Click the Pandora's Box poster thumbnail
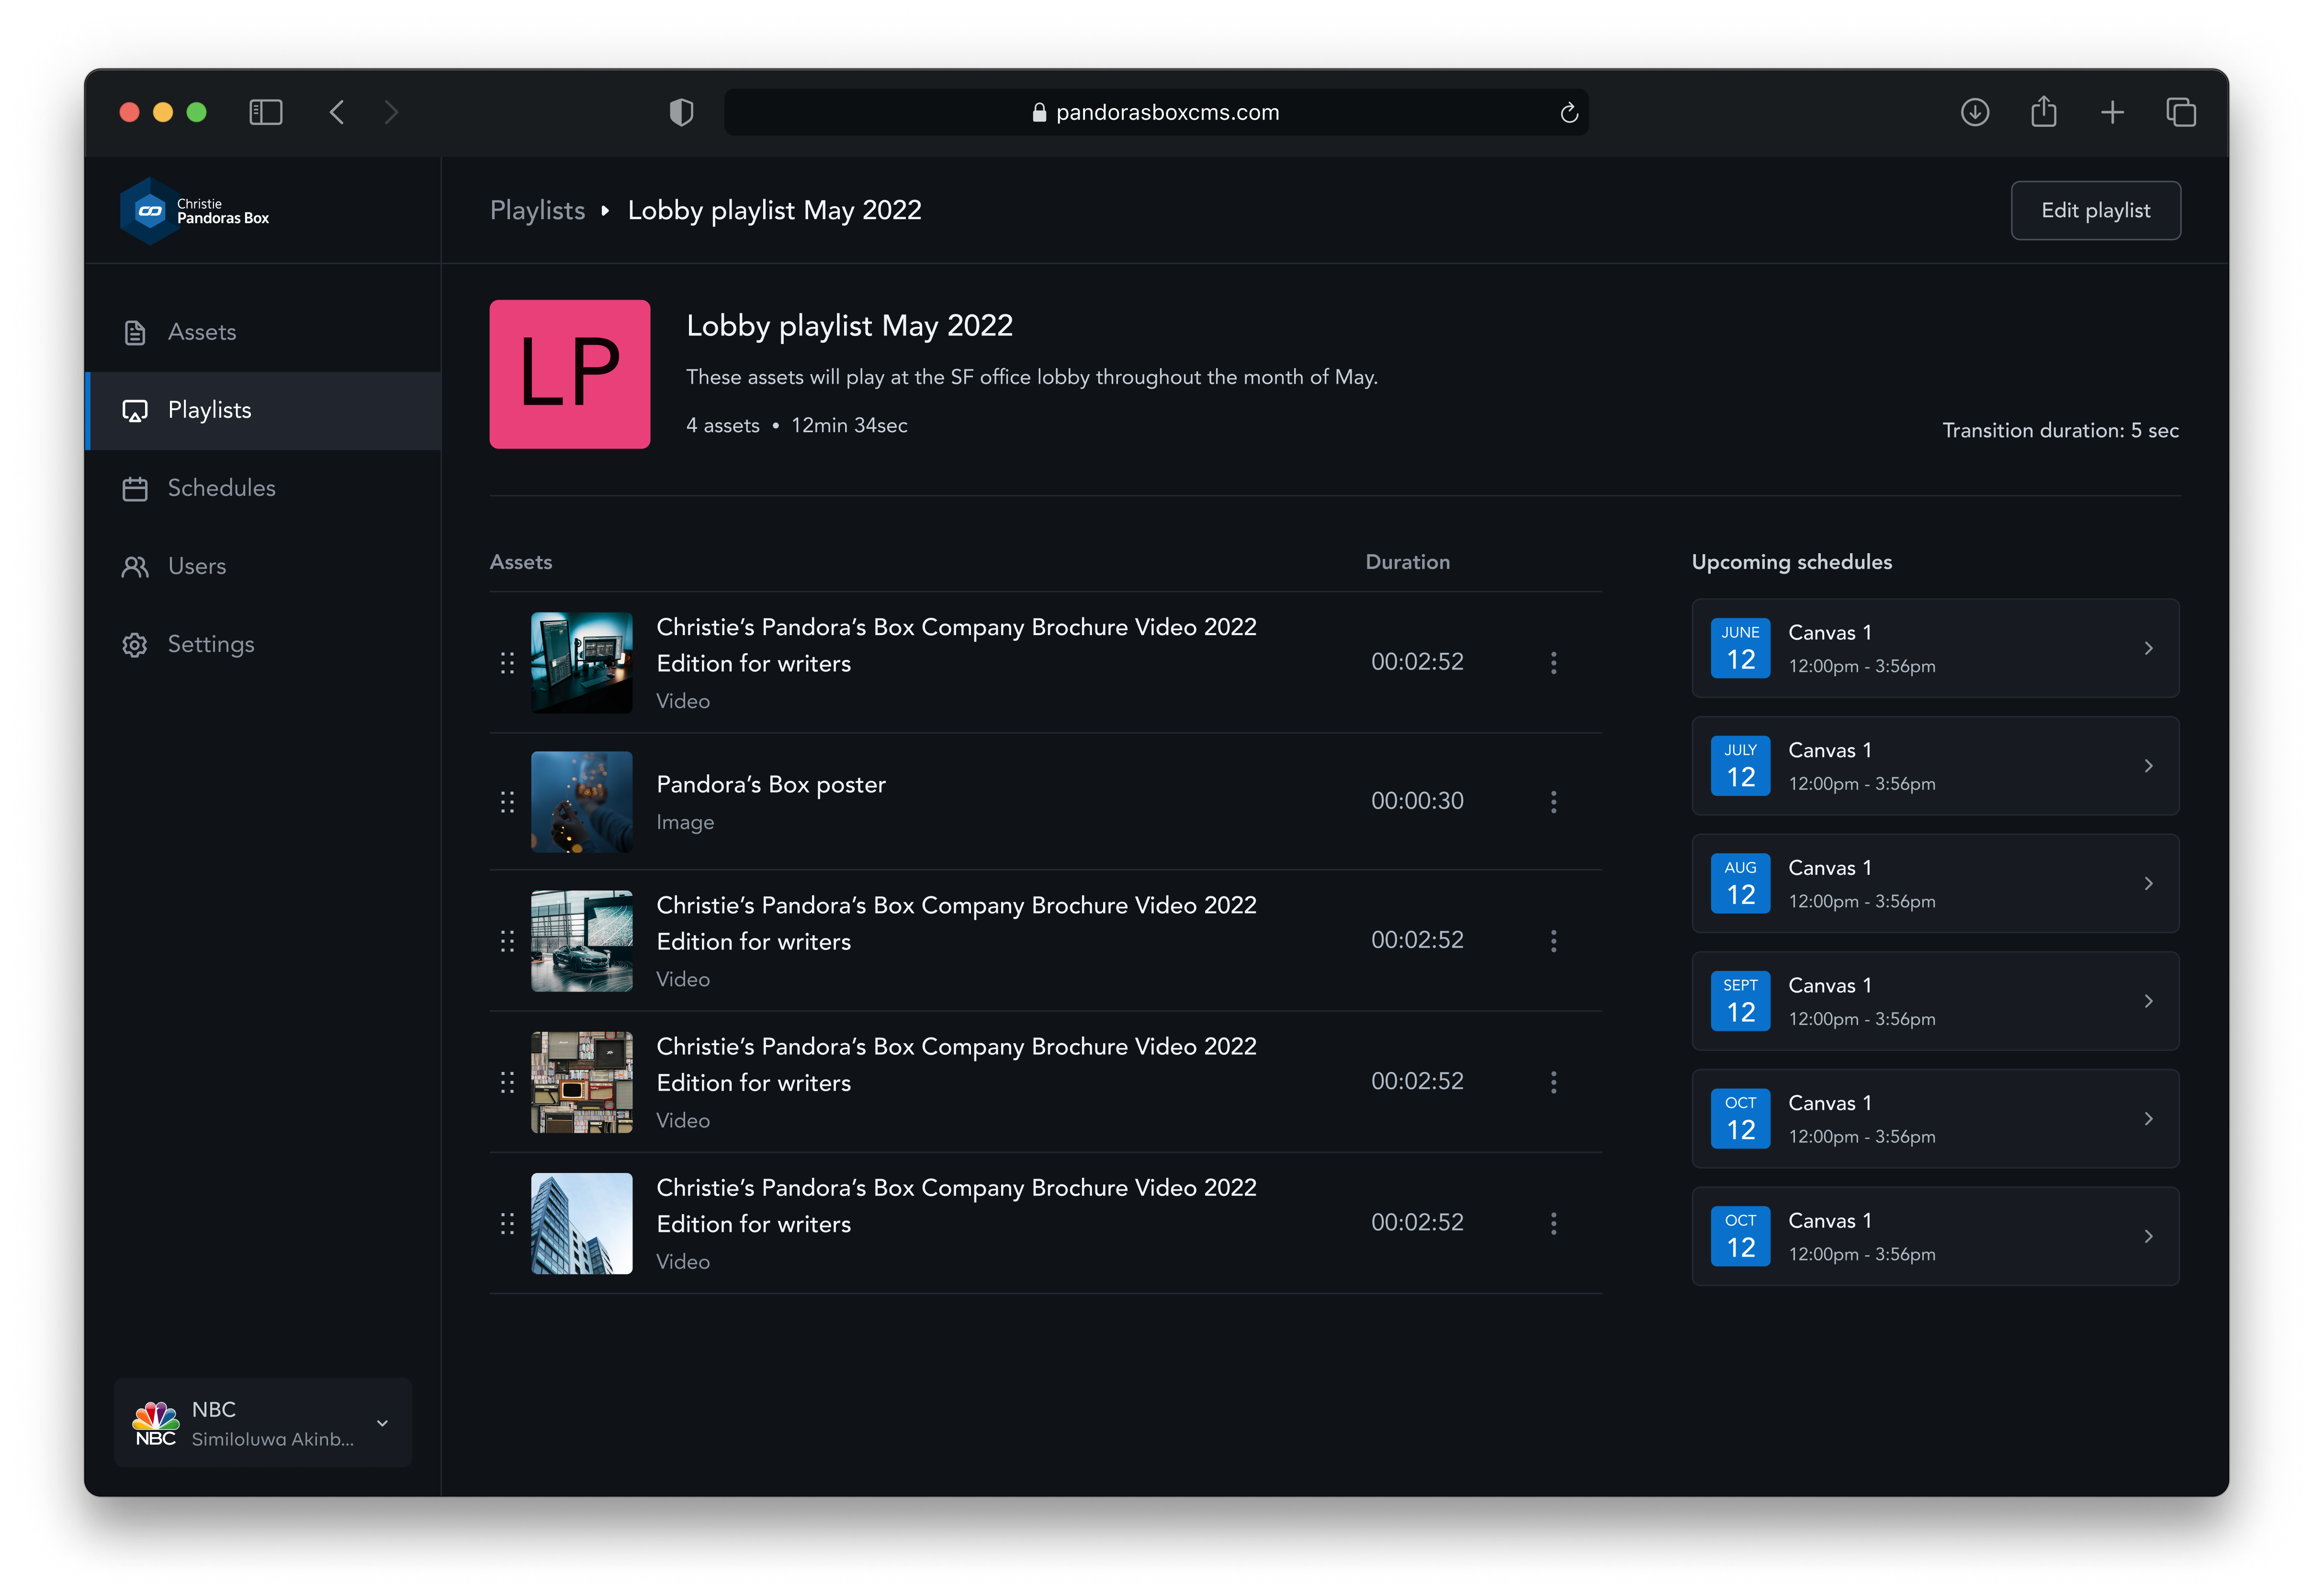This screenshot has height=1596, width=2313. pyautogui.click(x=581, y=802)
